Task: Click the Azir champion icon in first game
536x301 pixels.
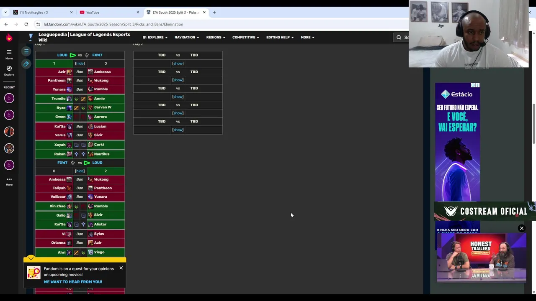Action: 69,72
